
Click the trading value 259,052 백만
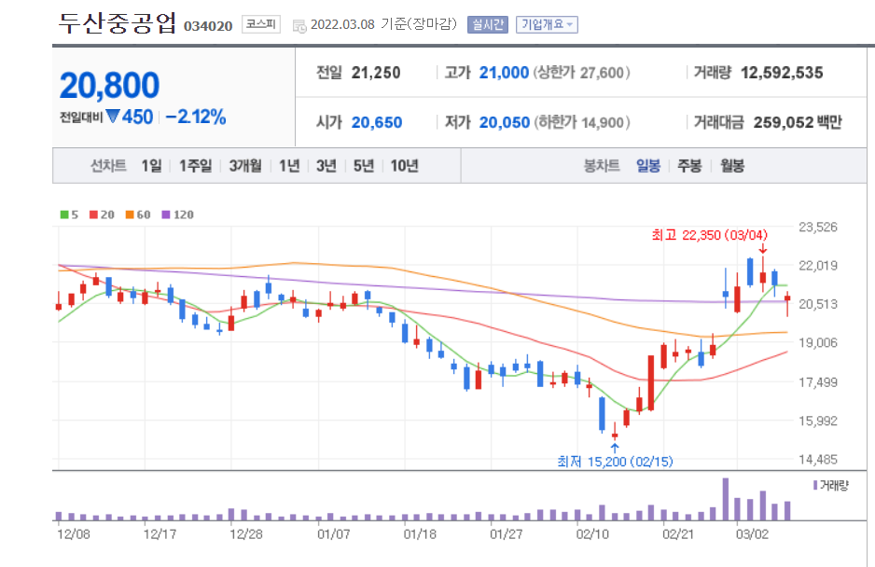tap(798, 122)
